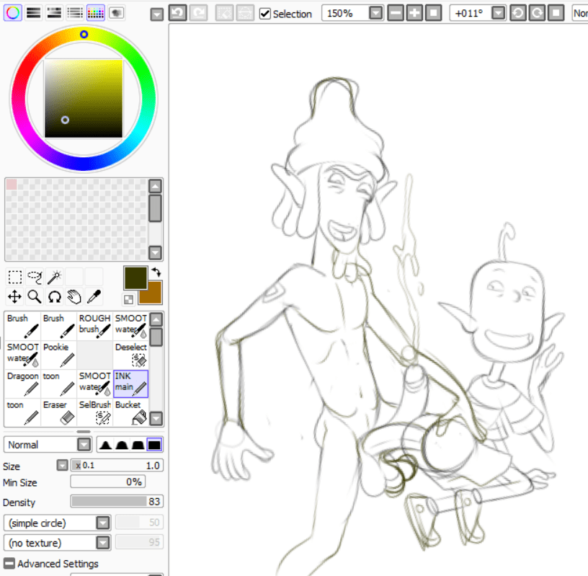588x576 pixels.
Task: Pick the Eyedropper color picker tool
Action: click(93, 296)
